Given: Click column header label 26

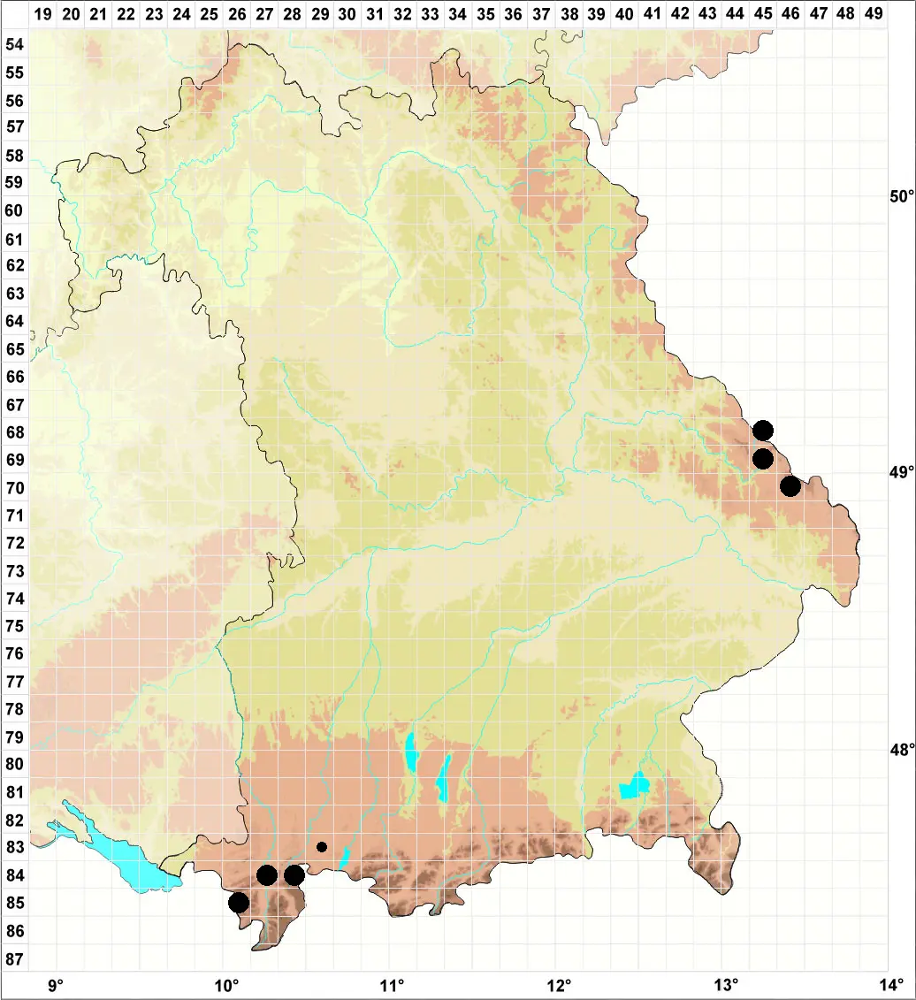Looking at the screenshot, I should pos(237,14).
